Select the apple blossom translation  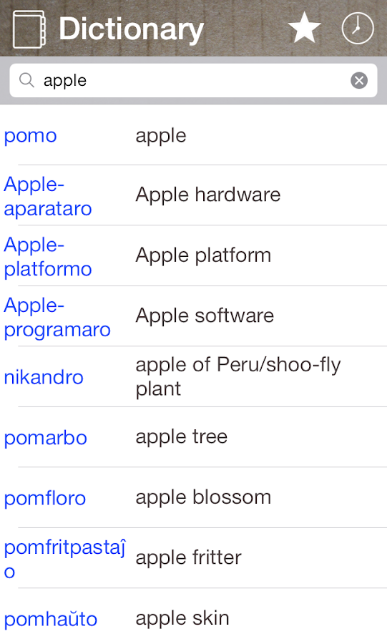point(203,497)
